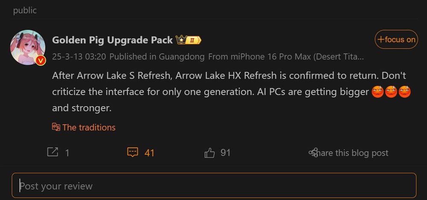Click the comment count 41
The width and height of the screenshot is (427, 200).
(149, 153)
